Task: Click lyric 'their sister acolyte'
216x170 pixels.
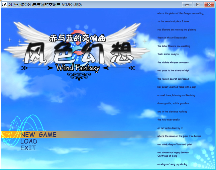Action: tap(168, 54)
